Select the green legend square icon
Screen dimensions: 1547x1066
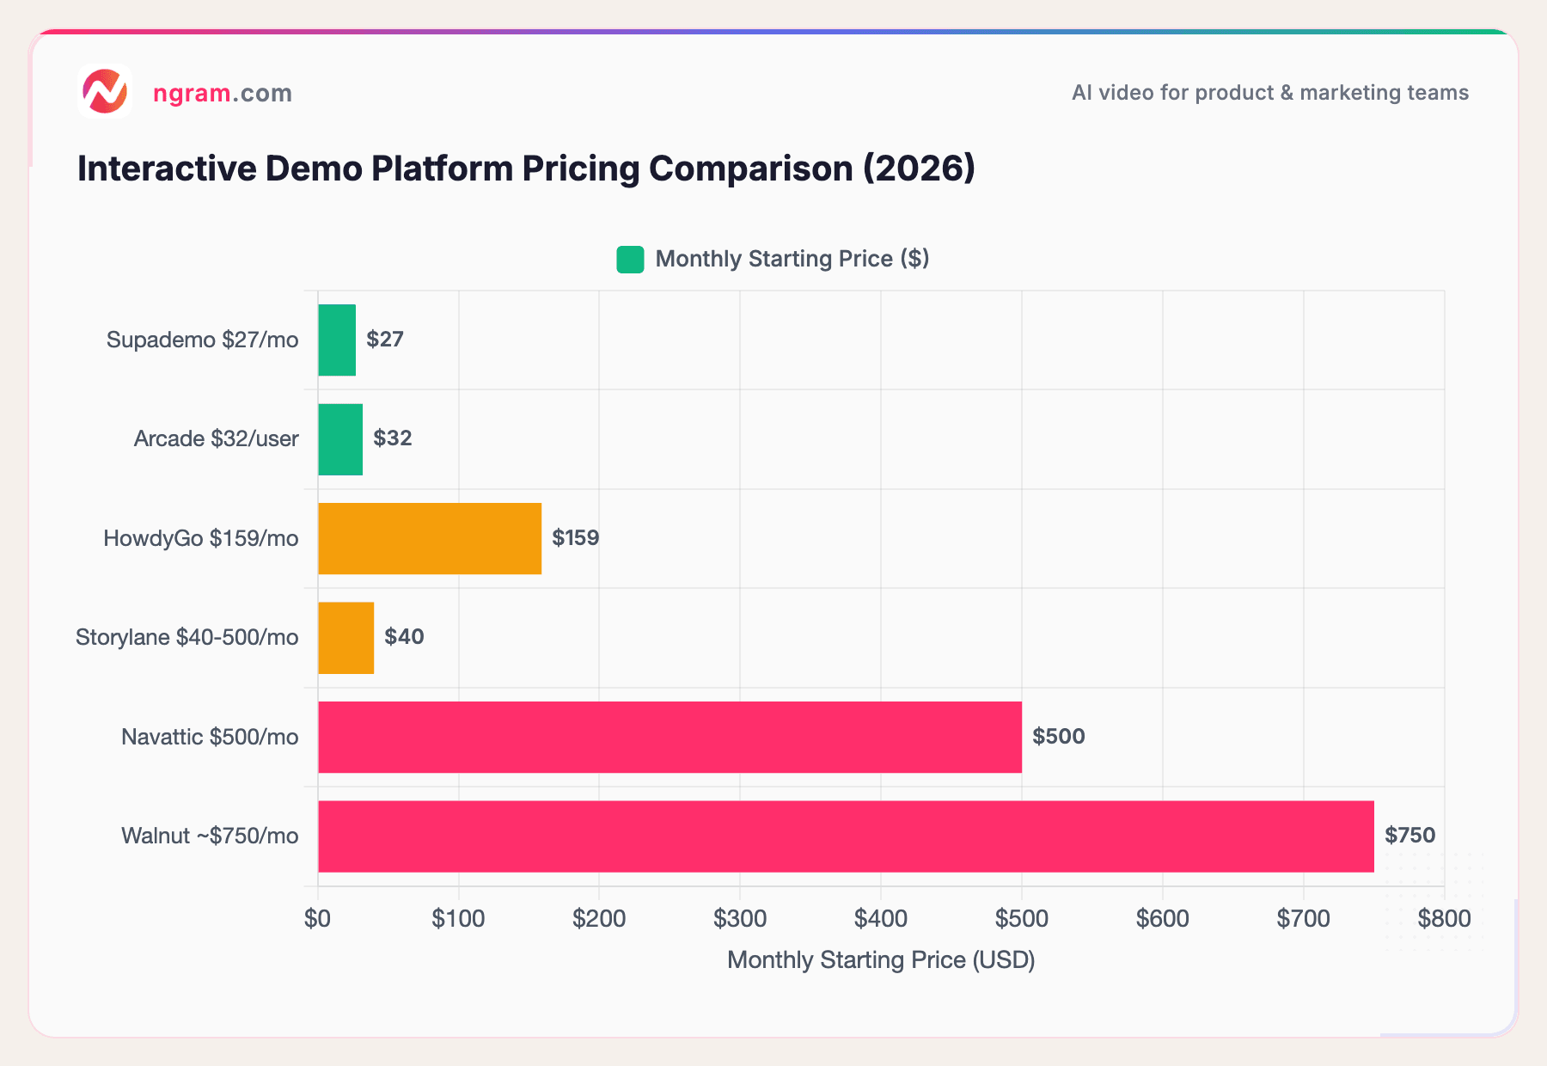630,258
